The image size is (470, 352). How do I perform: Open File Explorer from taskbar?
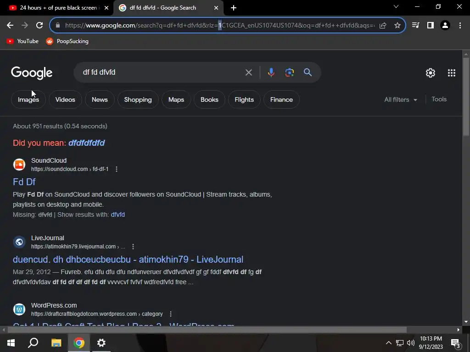point(56,343)
